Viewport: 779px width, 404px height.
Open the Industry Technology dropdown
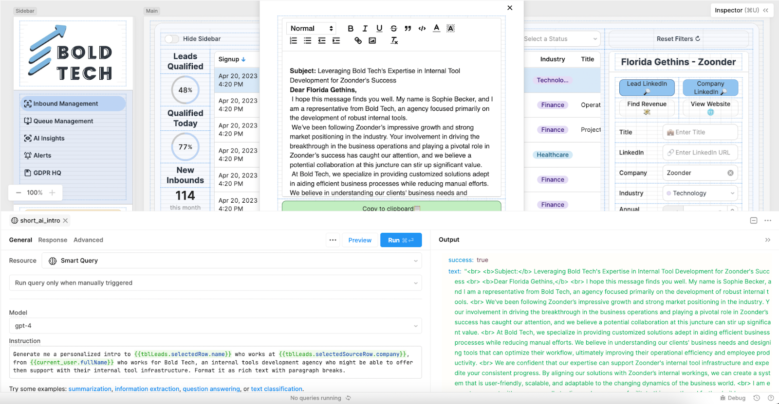coord(700,193)
